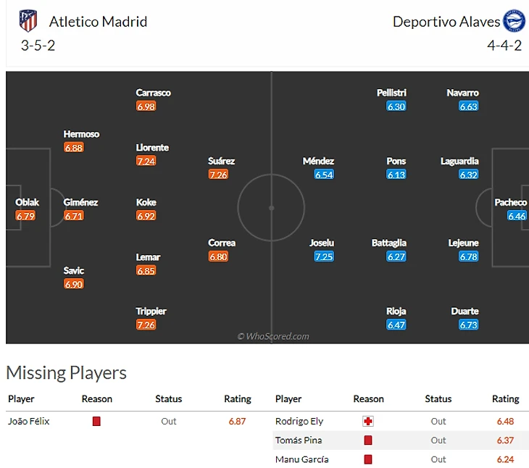Open João Félix's player profile
Screen dimensions: 529x468
click(29, 421)
